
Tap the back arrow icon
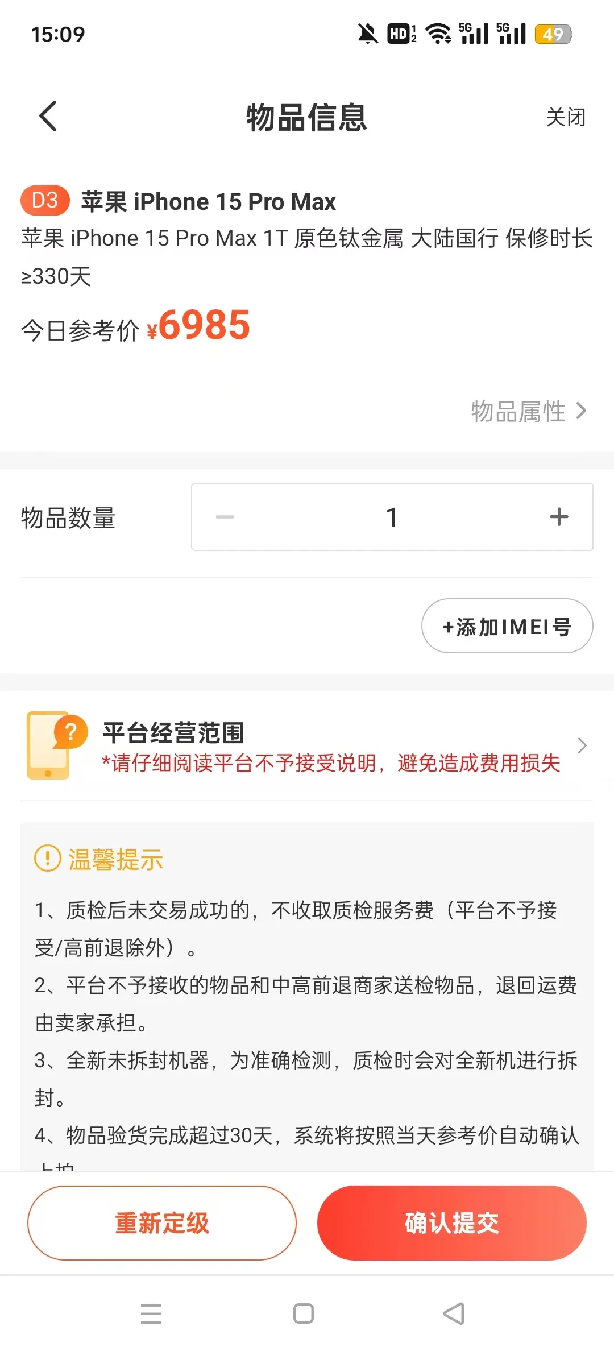click(48, 117)
